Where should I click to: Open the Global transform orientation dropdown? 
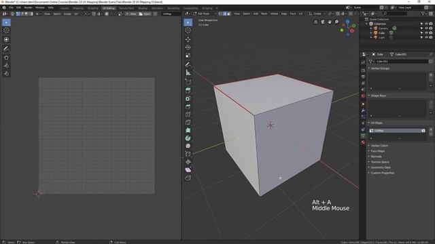click(317, 14)
